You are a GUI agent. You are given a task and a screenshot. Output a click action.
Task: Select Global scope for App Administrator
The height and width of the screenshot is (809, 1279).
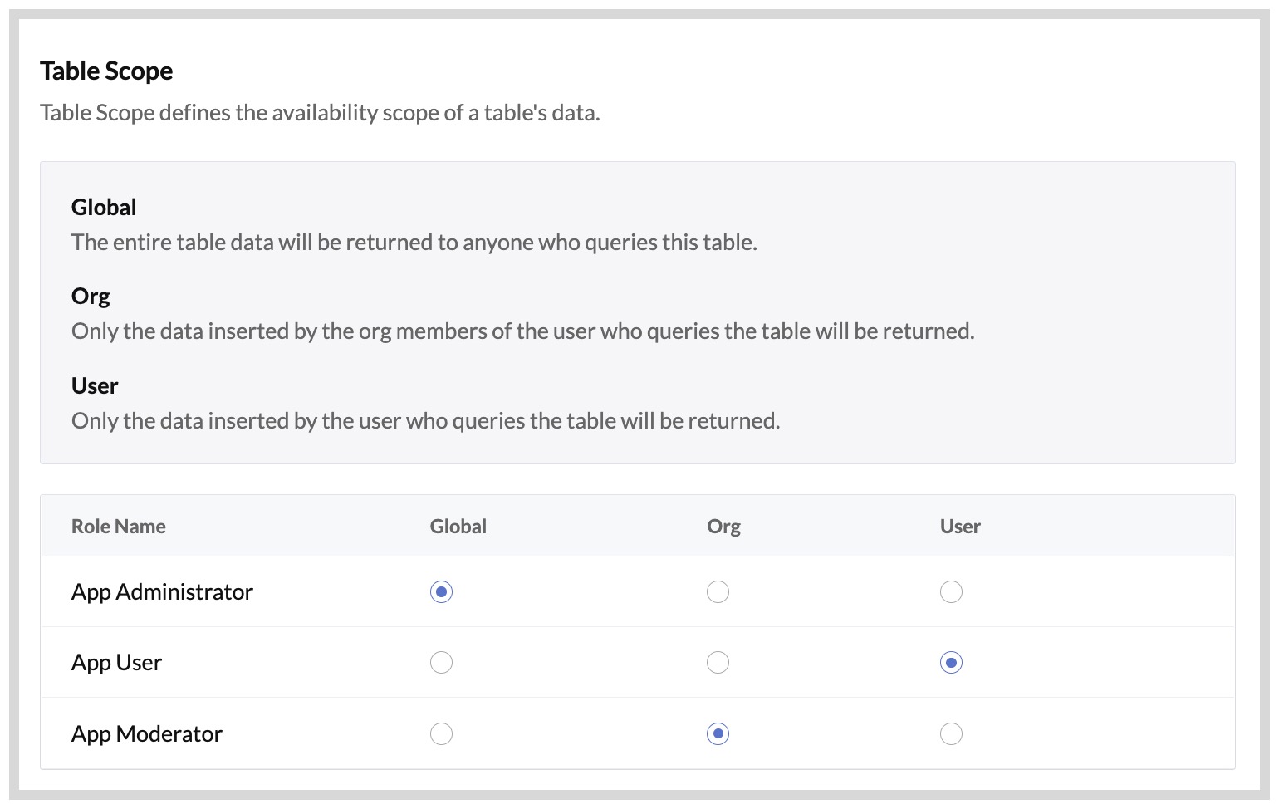pyautogui.click(x=442, y=591)
